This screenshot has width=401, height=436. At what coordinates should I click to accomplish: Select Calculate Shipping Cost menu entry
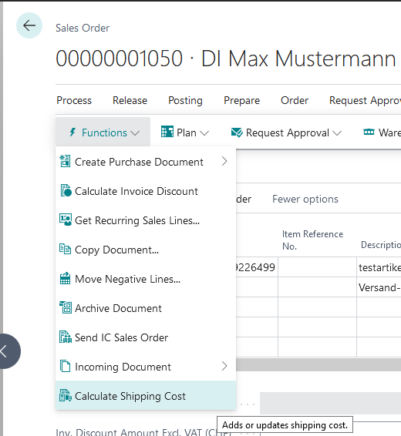tap(146, 395)
